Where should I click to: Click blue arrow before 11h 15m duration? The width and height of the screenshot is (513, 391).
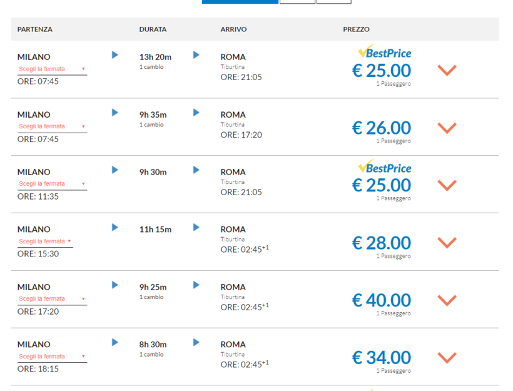[x=115, y=228]
